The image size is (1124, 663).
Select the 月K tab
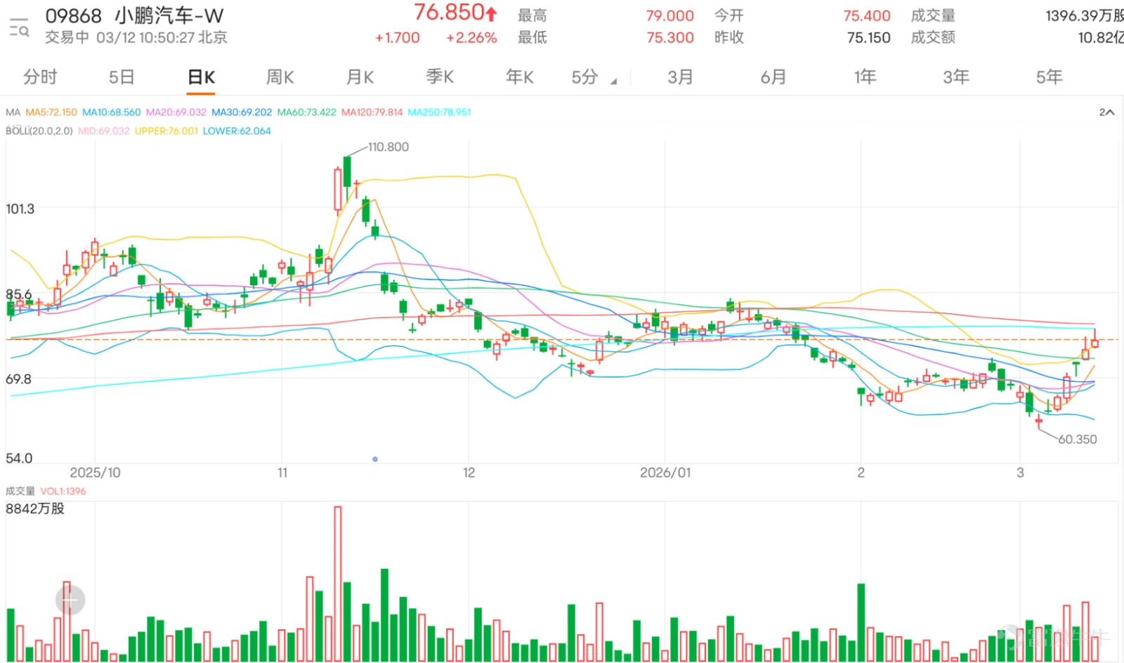[360, 77]
